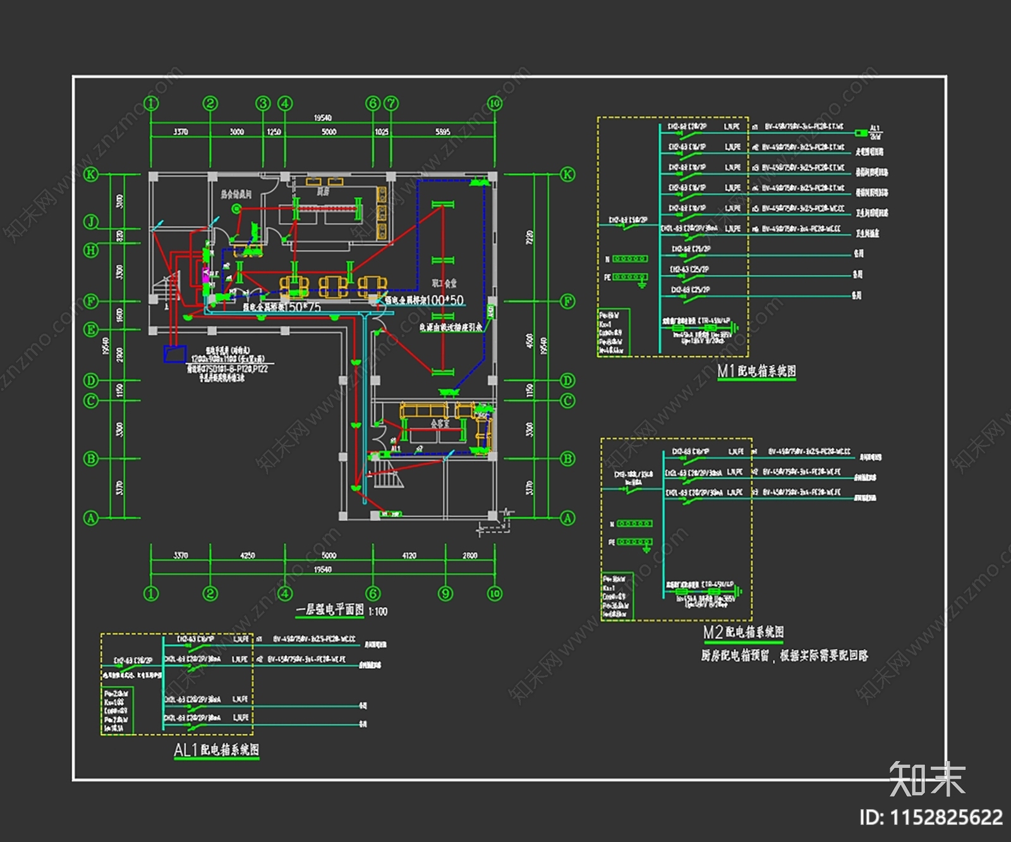
Task: Click grid axis bubble 7 above the plan
Action: [x=391, y=104]
